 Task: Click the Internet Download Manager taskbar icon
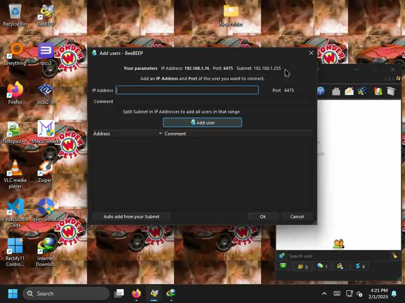click(171, 294)
